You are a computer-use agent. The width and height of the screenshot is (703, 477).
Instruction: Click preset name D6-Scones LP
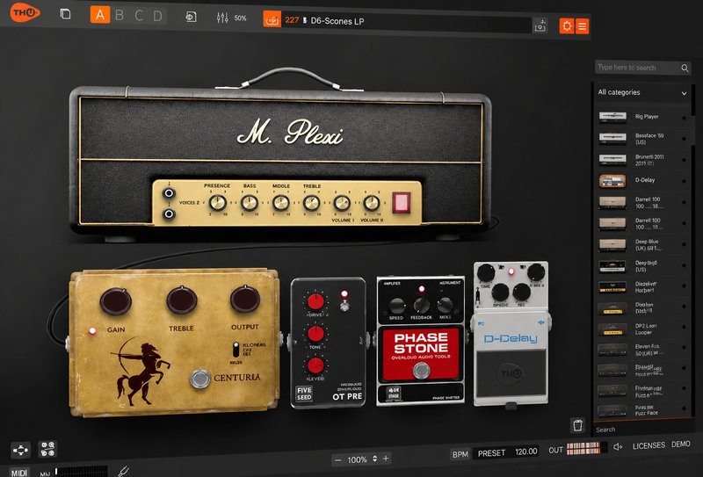click(x=337, y=21)
